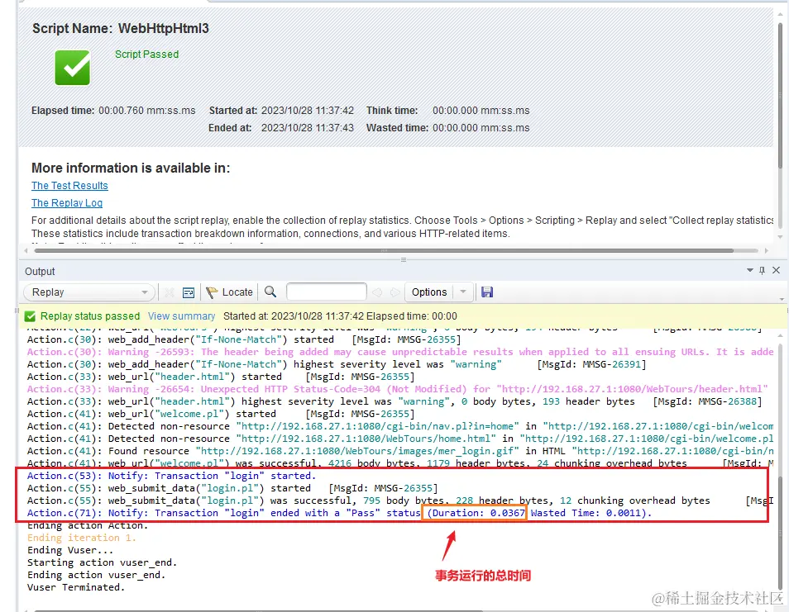Select the "Starting action vuser_end." log line
Image resolution: width=789 pixels, height=612 pixels.
coord(103,562)
